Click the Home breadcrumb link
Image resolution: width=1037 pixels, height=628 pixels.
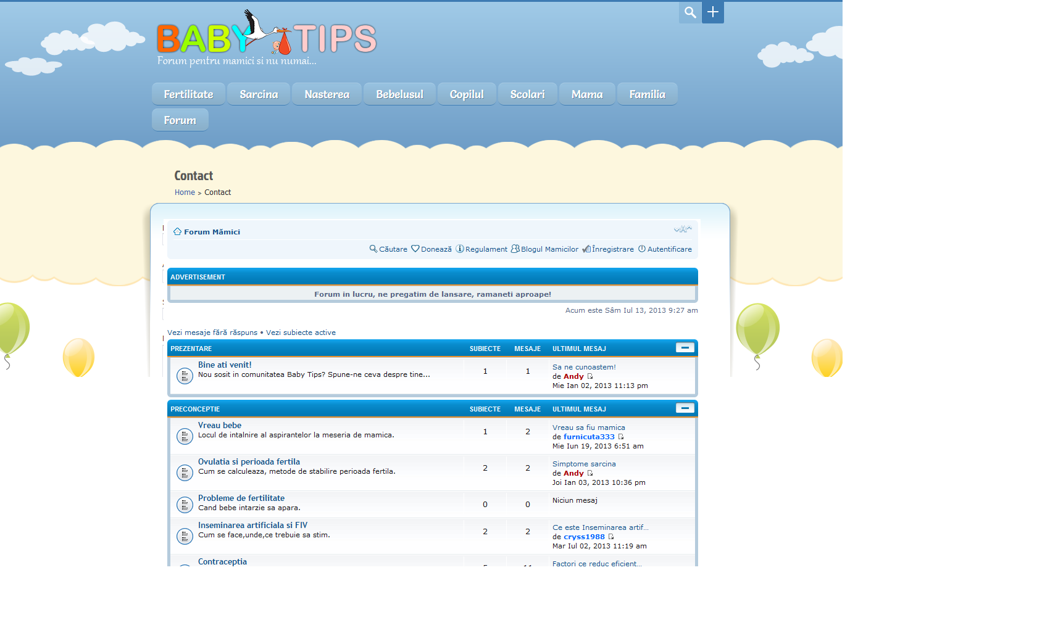pyautogui.click(x=185, y=192)
